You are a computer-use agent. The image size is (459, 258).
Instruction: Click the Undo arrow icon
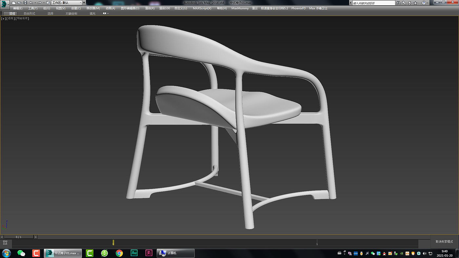point(31,3)
